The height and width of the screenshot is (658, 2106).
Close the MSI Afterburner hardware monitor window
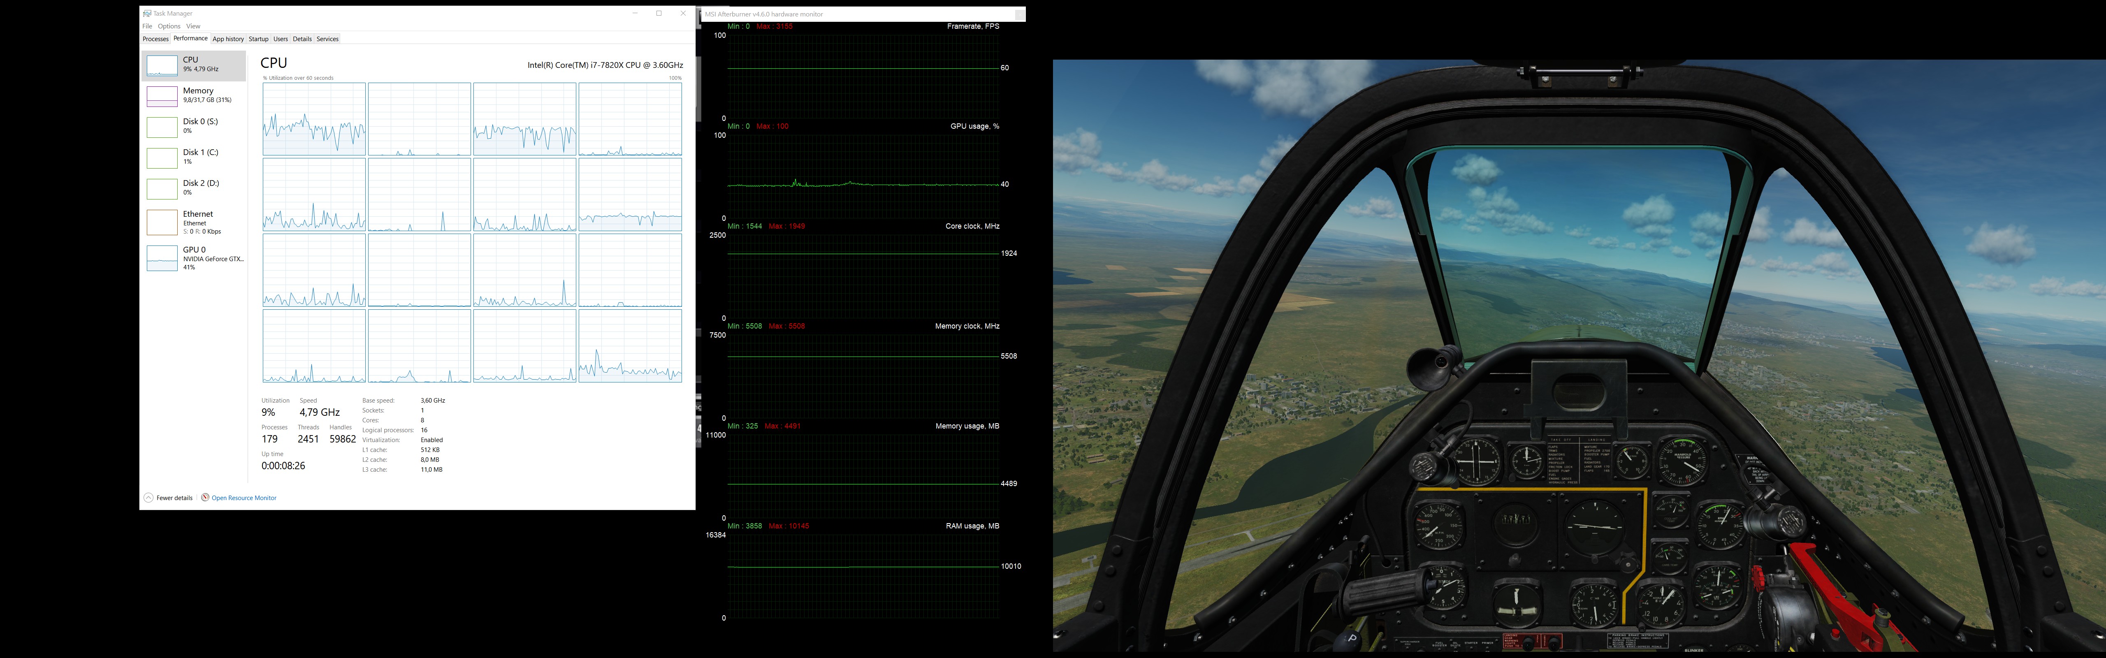pos(1020,14)
